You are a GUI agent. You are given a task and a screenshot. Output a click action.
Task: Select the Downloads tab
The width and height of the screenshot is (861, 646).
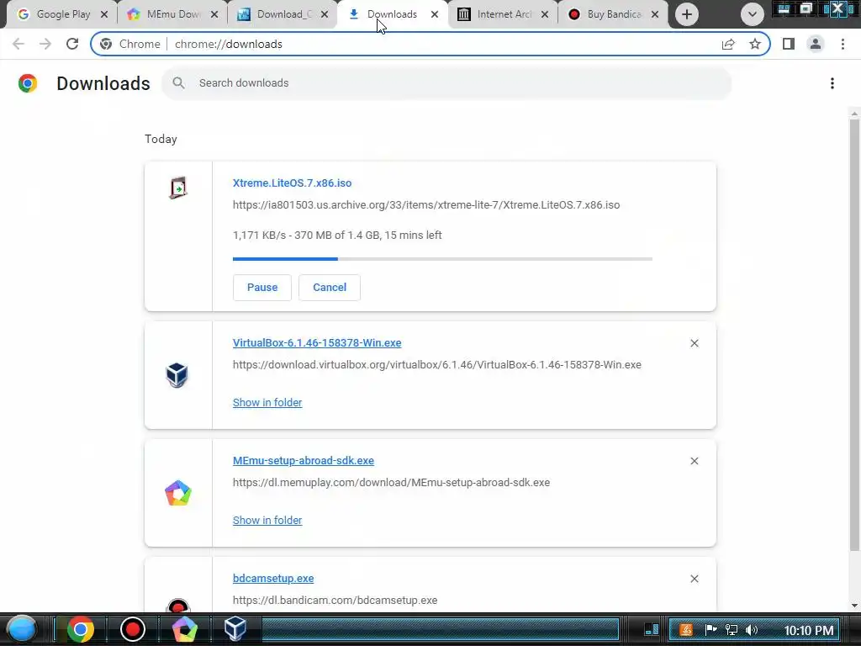pyautogui.click(x=392, y=14)
